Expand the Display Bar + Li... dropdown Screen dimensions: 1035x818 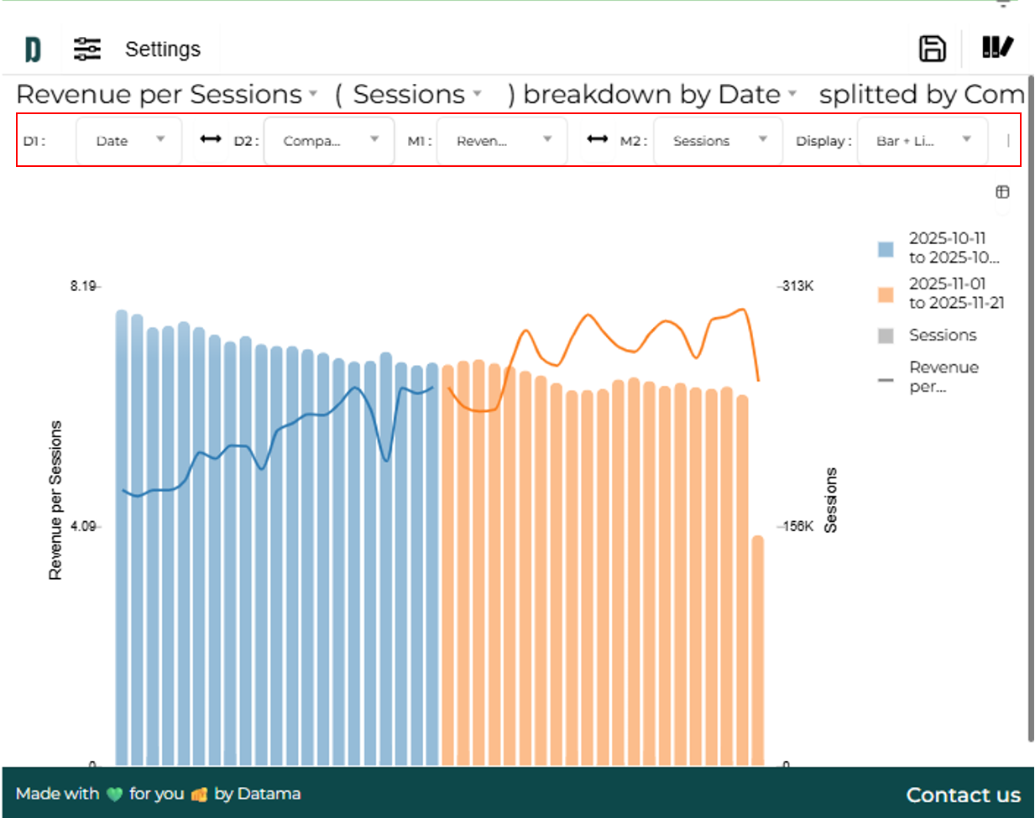point(922,141)
